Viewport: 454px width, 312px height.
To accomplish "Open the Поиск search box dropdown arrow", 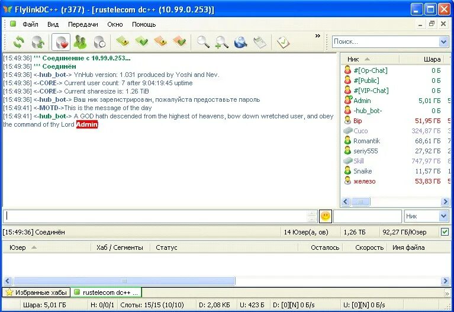I will [x=443, y=41].
